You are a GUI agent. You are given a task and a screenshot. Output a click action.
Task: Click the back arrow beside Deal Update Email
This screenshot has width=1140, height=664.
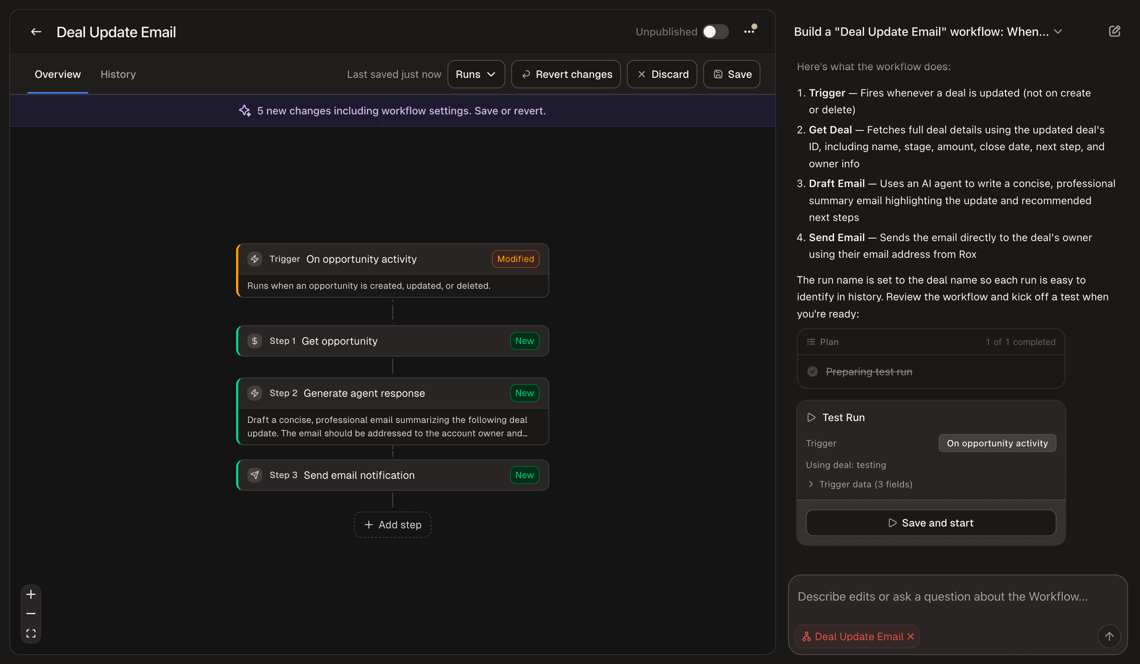click(x=36, y=32)
